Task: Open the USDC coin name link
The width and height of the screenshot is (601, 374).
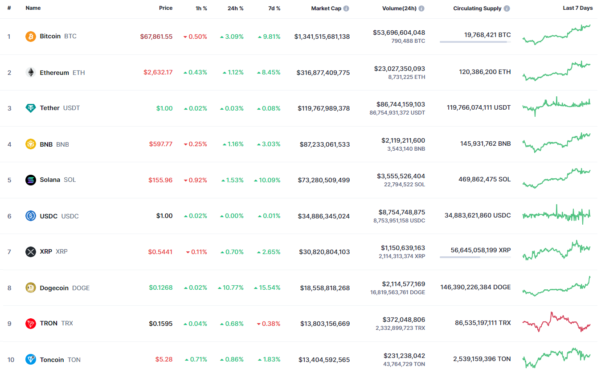Action: (x=49, y=216)
